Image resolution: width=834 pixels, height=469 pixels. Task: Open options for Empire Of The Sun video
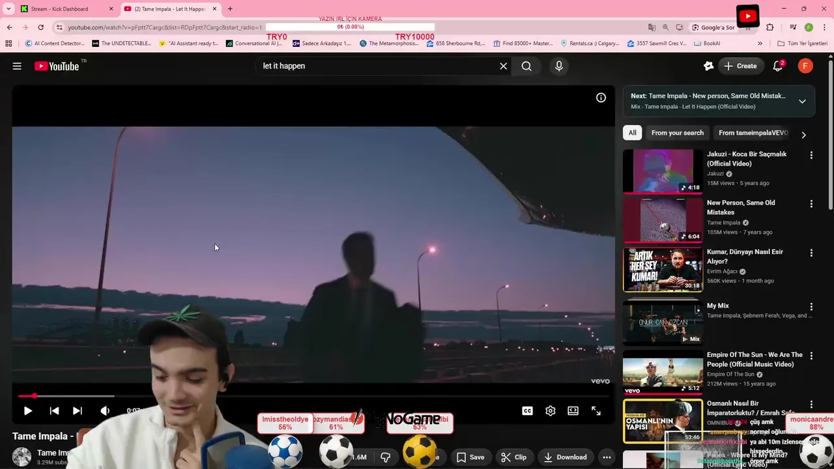pyautogui.click(x=811, y=356)
